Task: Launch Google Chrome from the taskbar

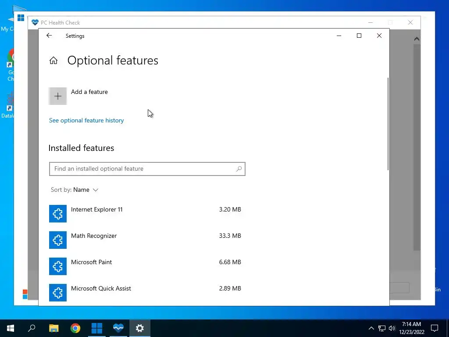Action: coord(75,328)
